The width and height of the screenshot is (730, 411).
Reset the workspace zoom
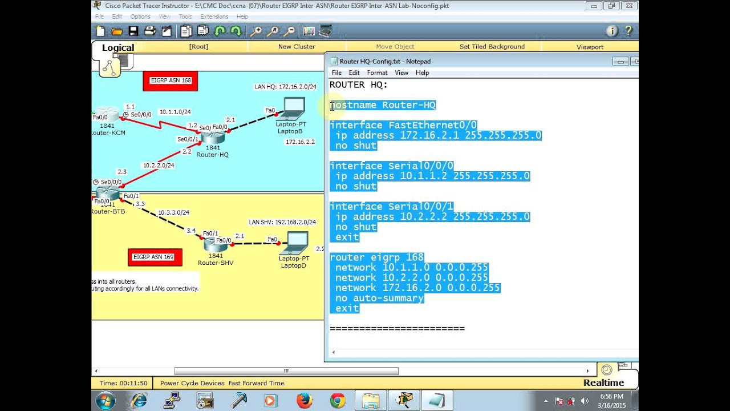[x=273, y=31]
